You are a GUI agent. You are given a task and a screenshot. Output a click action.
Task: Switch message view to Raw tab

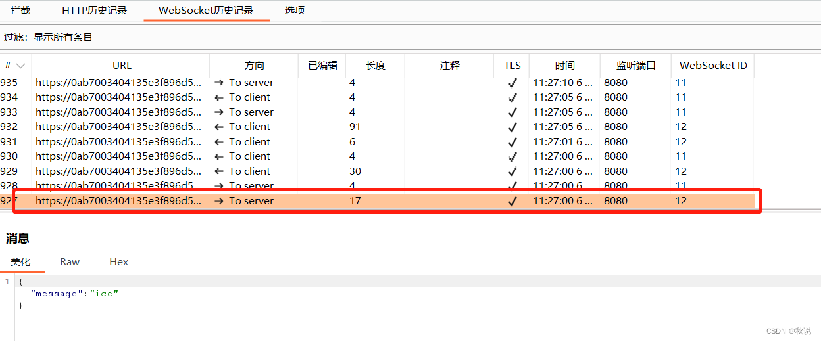click(70, 261)
